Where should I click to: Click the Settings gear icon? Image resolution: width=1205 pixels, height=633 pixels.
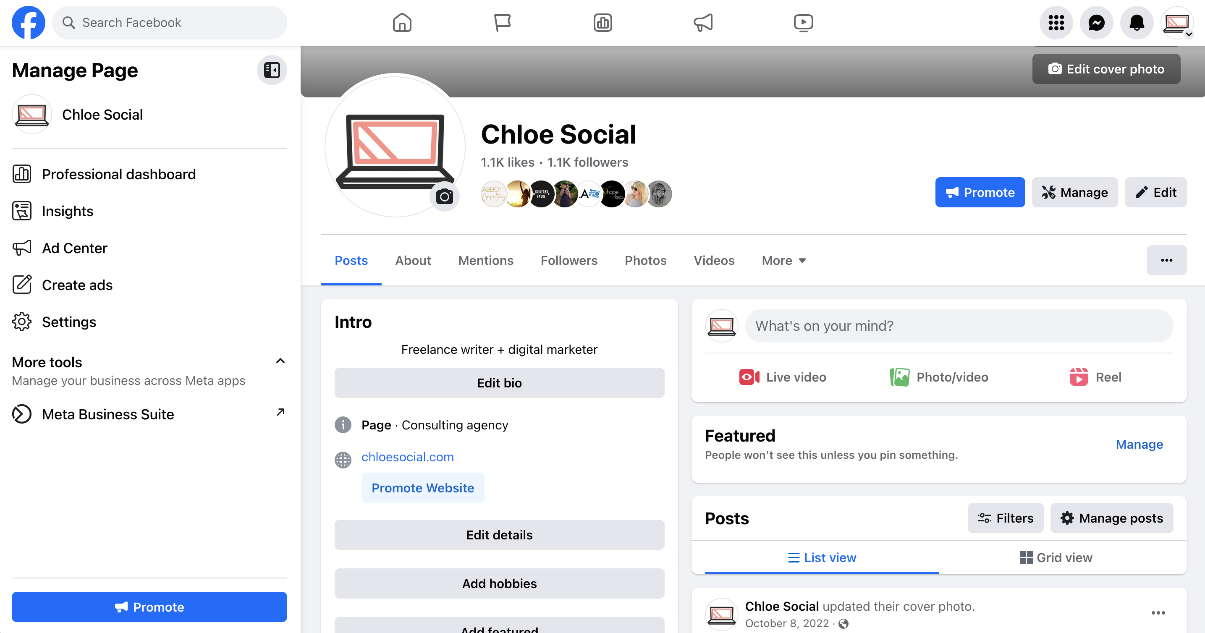(21, 322)
